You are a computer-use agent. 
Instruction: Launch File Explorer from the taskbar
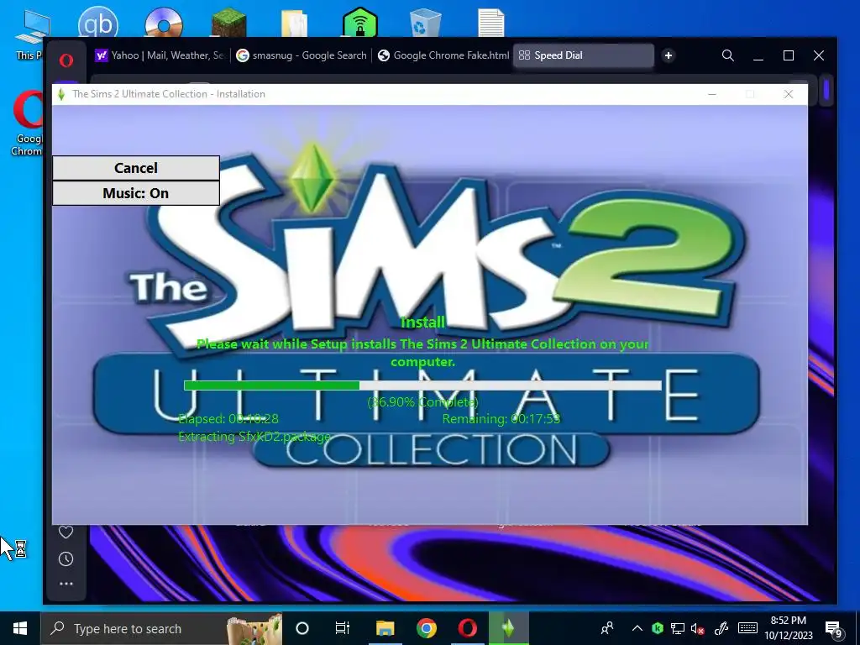[x=385, y=628]
